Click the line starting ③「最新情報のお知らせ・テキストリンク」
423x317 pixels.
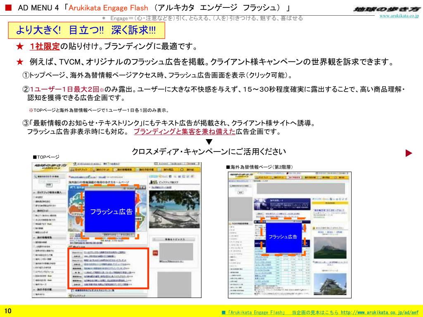169,123
